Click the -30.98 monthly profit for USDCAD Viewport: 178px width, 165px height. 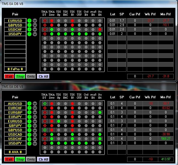[166, 134]
